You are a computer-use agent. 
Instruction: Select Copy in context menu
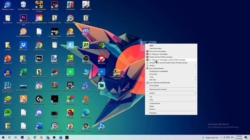pos(171,100)
